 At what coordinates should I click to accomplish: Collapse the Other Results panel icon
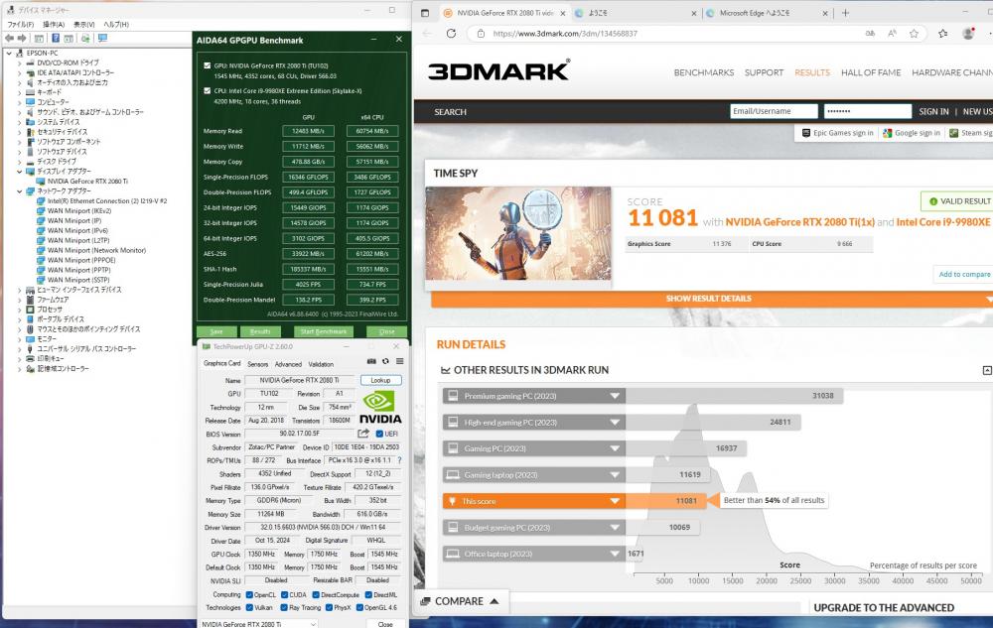click(x=987, y=370)
